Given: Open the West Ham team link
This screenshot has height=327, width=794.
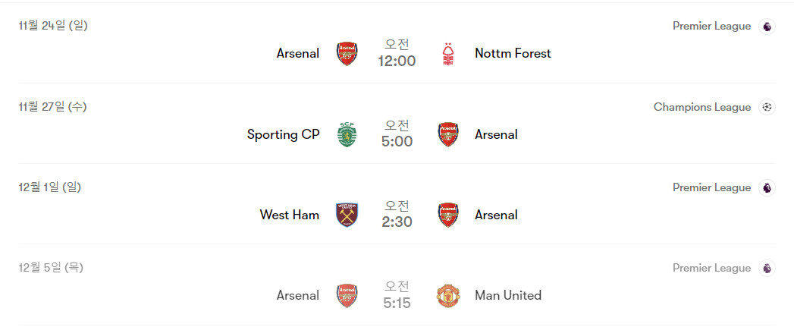Looking at the screenshot, I should [289, 215].
